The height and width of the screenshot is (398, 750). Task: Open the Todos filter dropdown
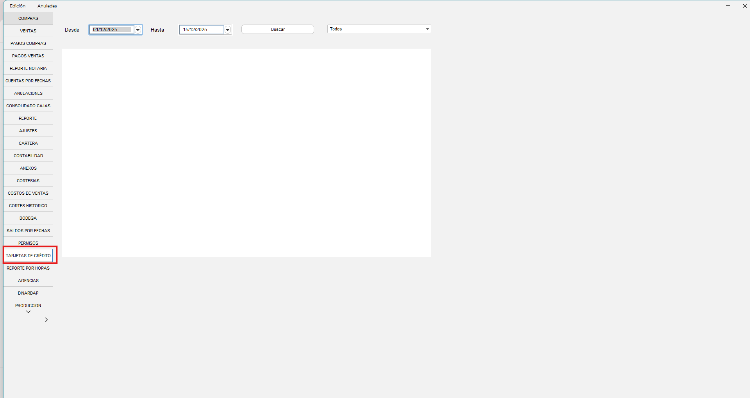(427, 28)
